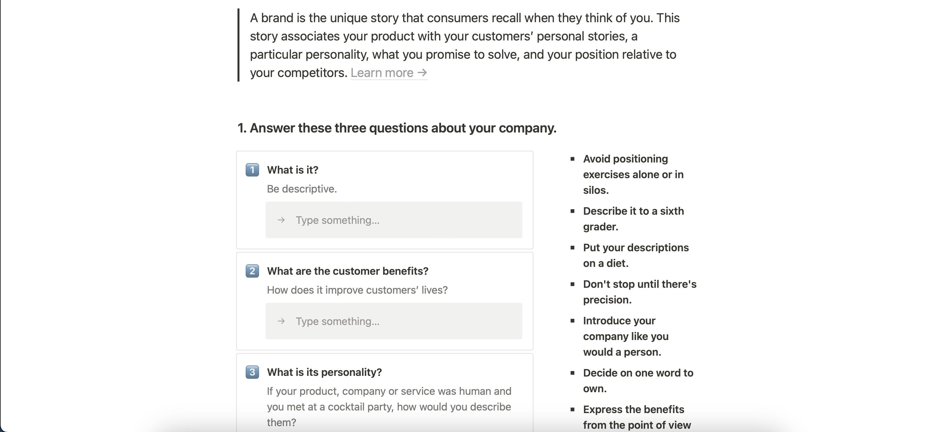Image resolution: width=931 pixels, height=432 pixels.
Task: Click the blue "3" number badge icon
Action: pos(252,372)
